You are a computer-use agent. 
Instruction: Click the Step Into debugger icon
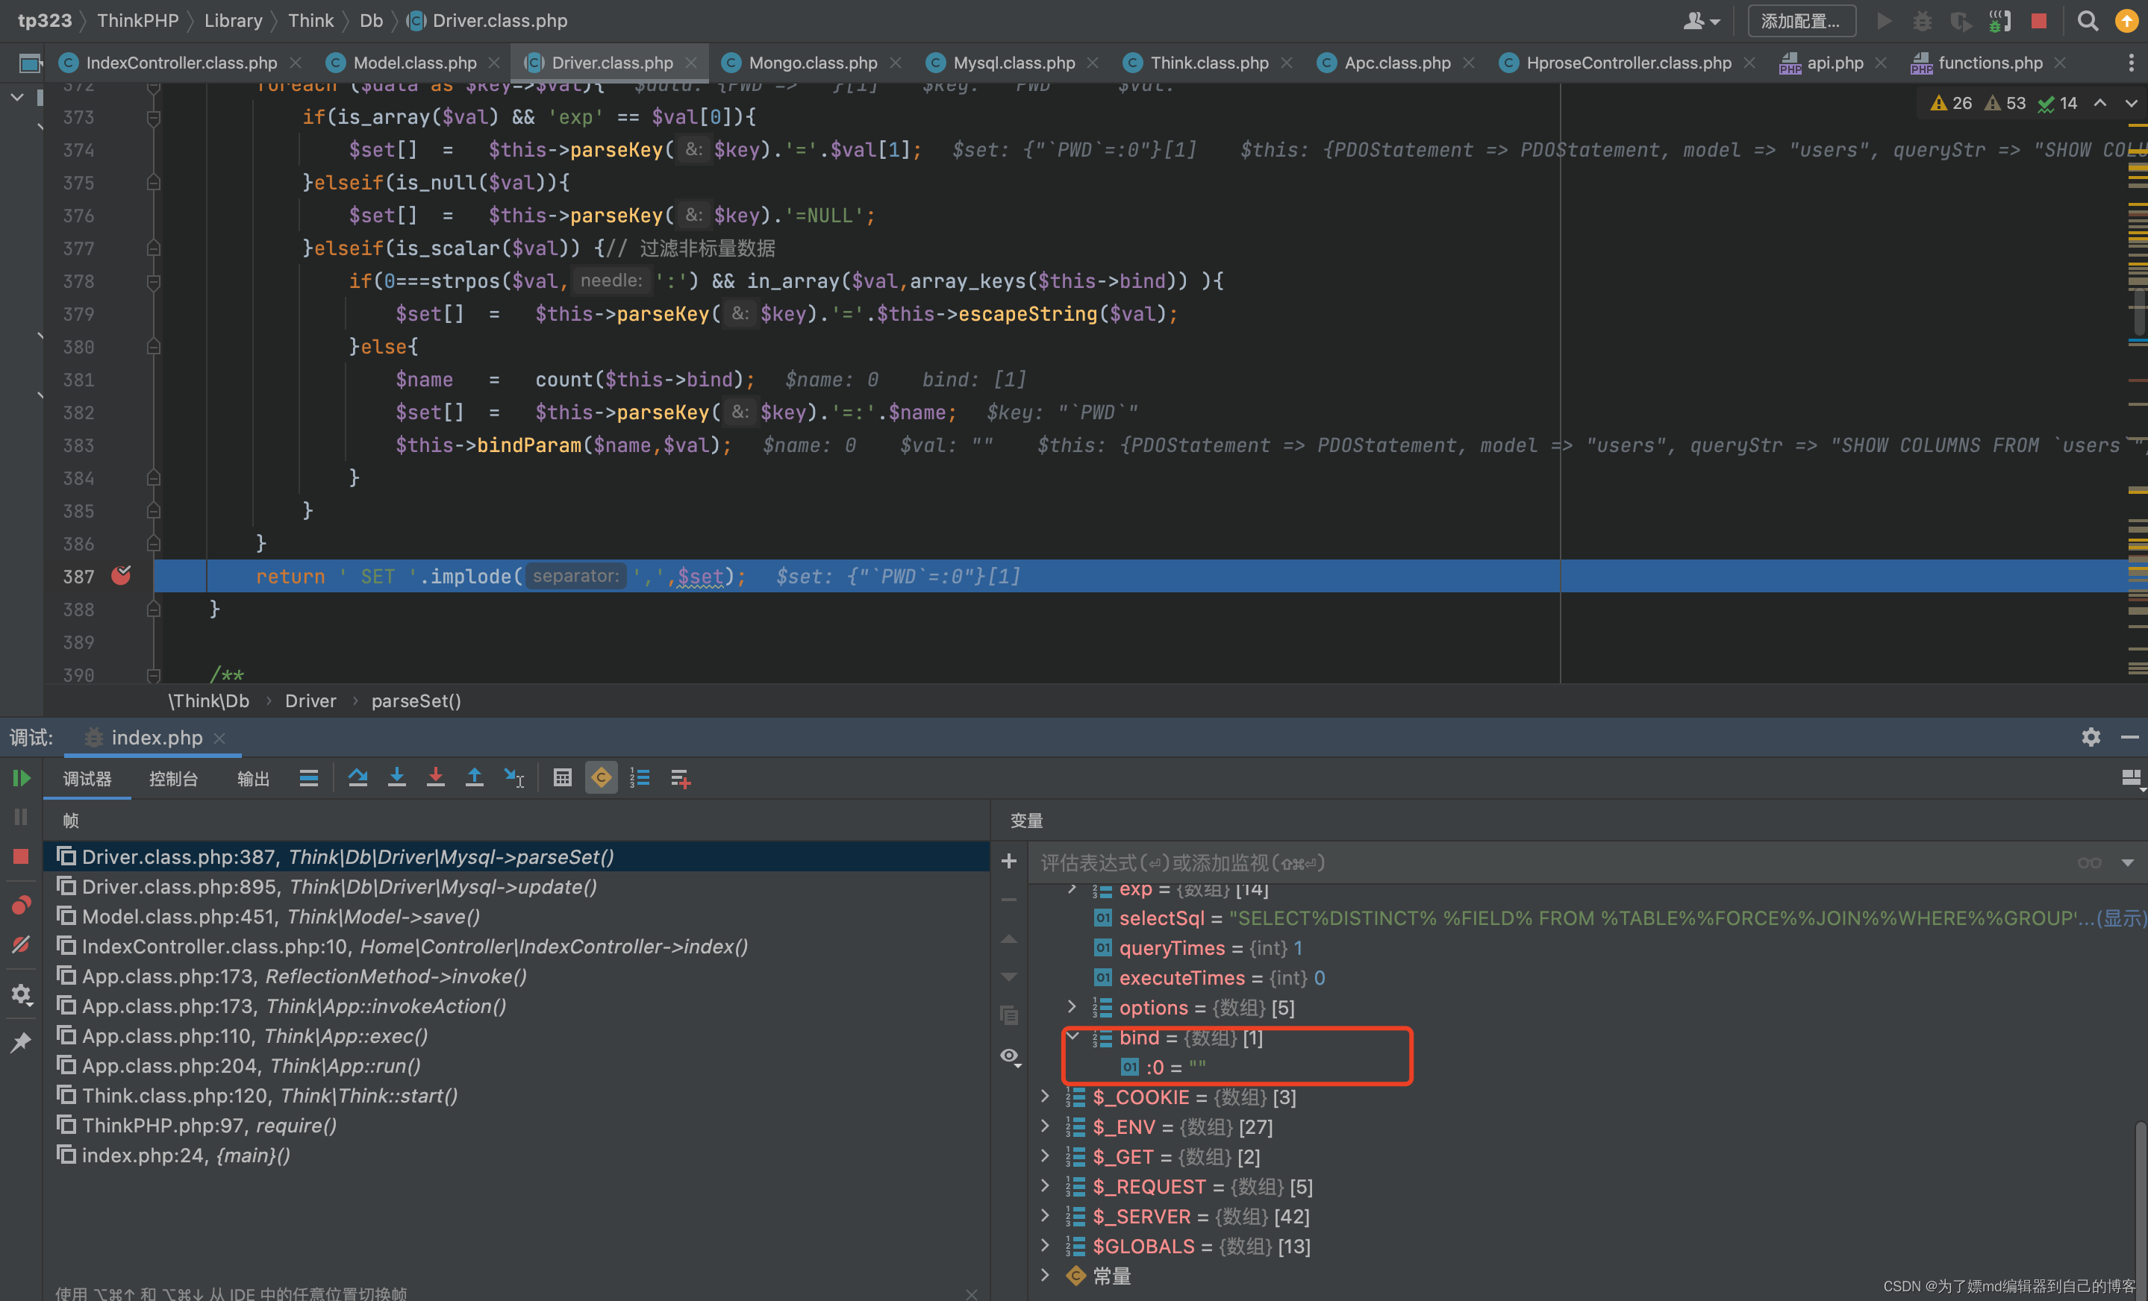coord(396,778)
